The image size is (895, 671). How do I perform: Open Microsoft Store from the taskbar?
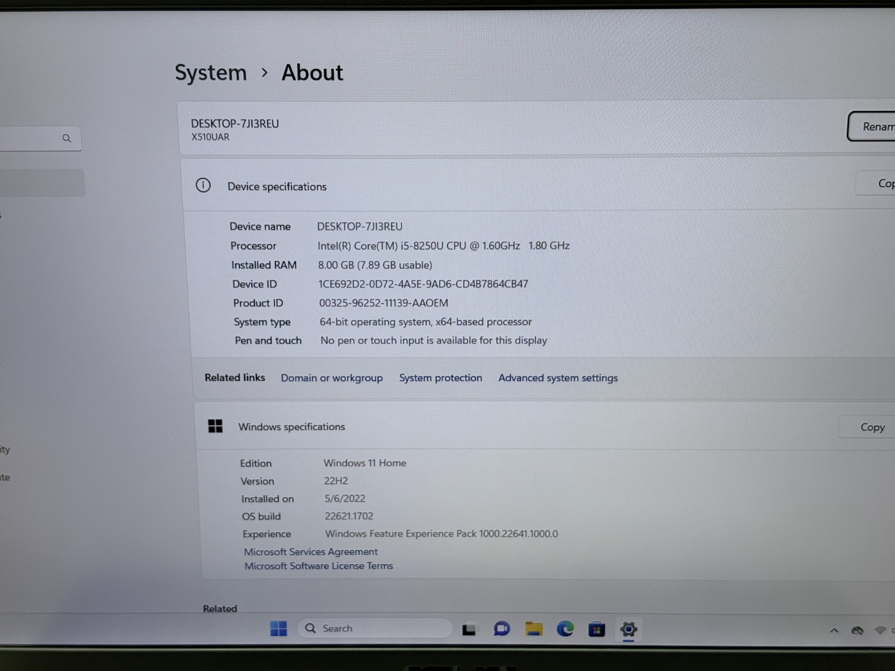pos(596,630)
